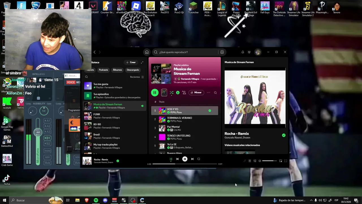This screenshot has height=204, width=362.
Task: Open the Spotify mini player icon
Action: point(281,161)
